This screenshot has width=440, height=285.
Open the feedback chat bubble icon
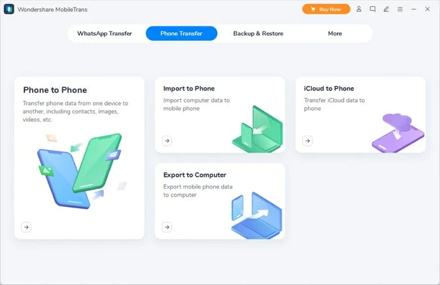(x=373, y=9)
